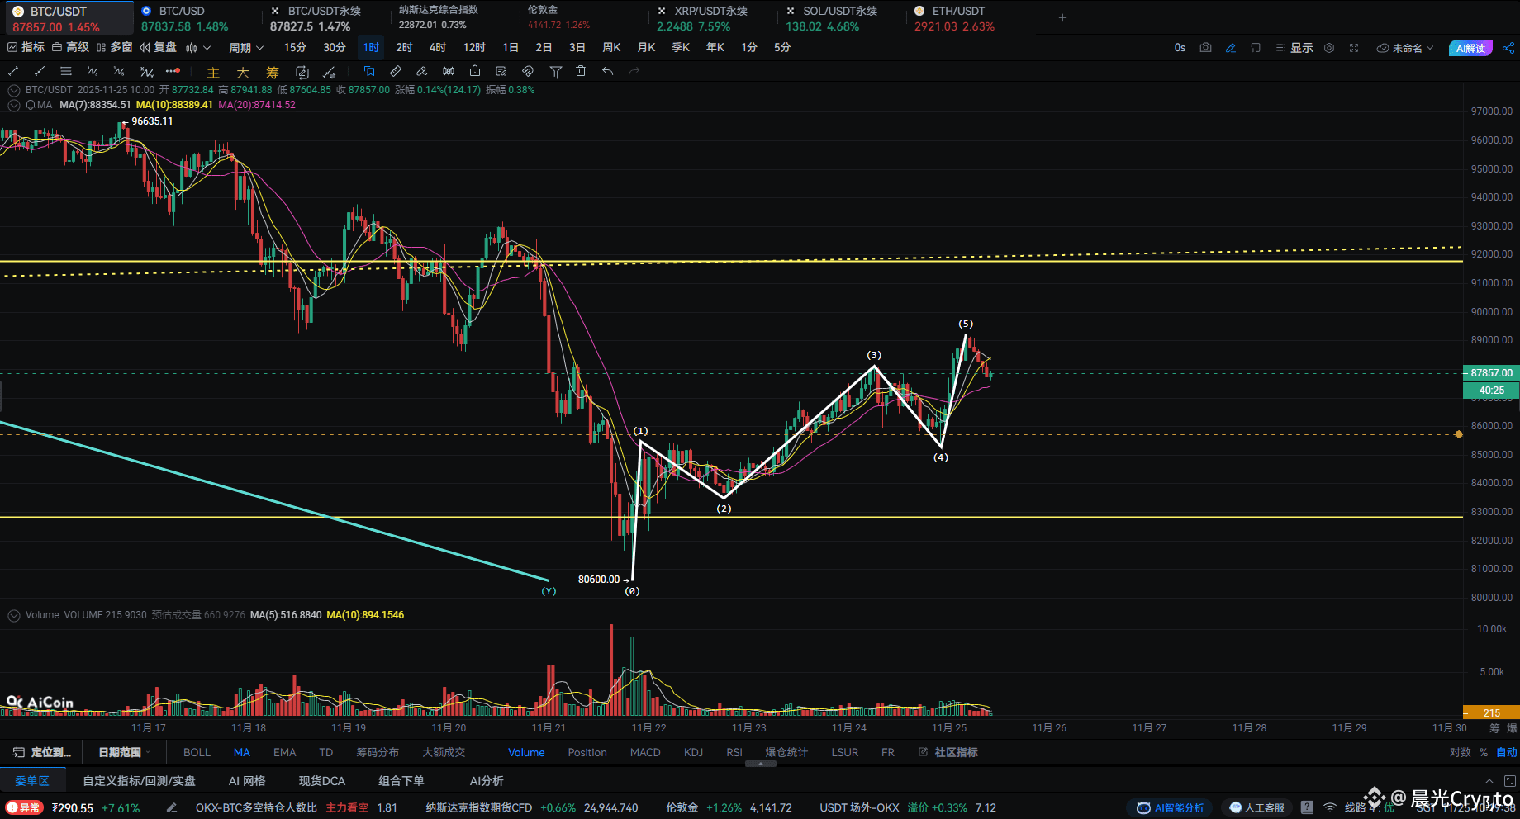This screenshot has width=1520, height=819.
Task: Open the candlestick chart type dropdown
Action: [198, 48]
